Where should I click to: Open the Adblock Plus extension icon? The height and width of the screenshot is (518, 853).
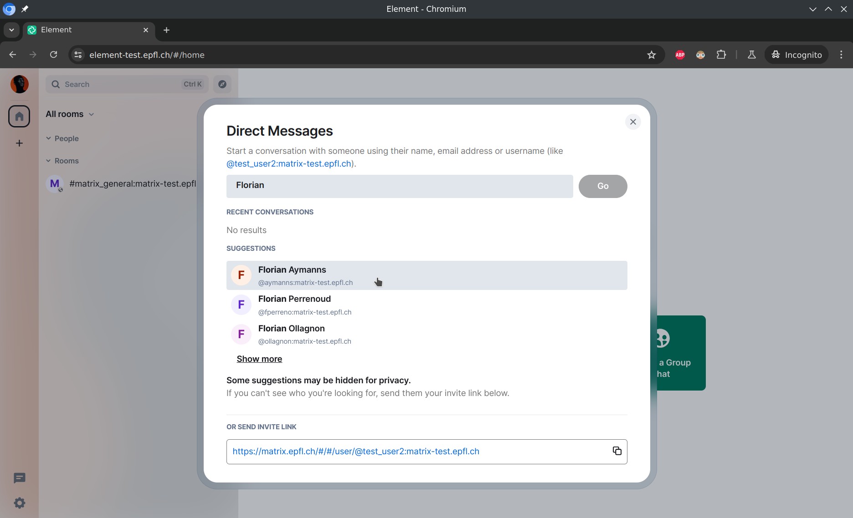(680, 55)
